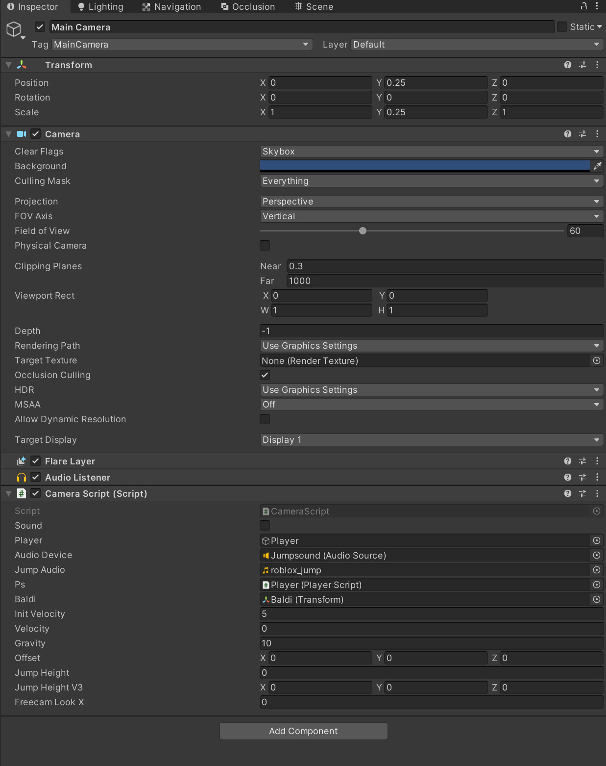The width and height of the screenshot is (606, 766).
Task: Toggle the Static checkbox
Action: pos(562,27)
